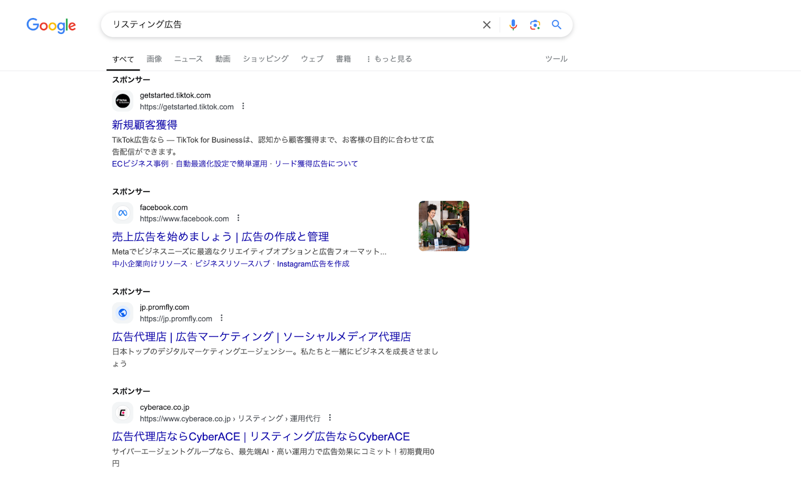This screenshot has width=801, height=502.
Task: Click the cyberace.co.jp site name
Action: (x=165, y=407)
